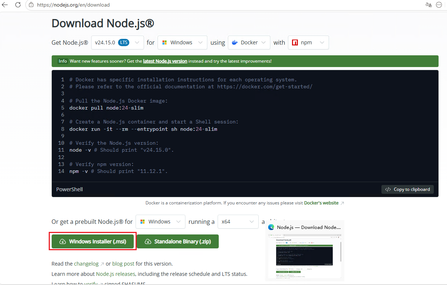Click the external arrow next to changelog
Viewport: 447px width, 285px height.
[x=102, y=264]
